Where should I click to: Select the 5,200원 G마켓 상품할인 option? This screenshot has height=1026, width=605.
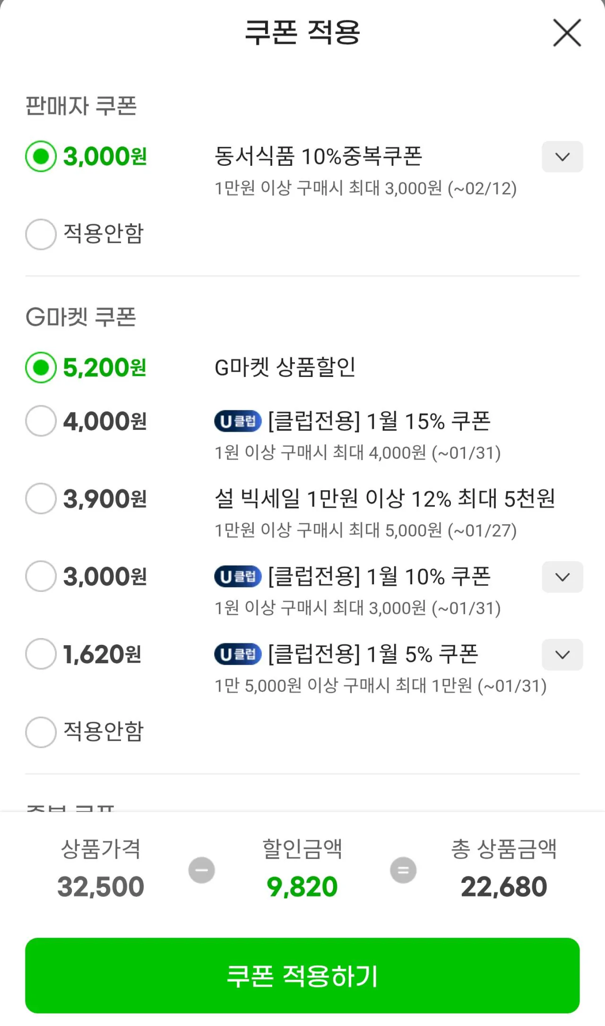tap(41, 368)
